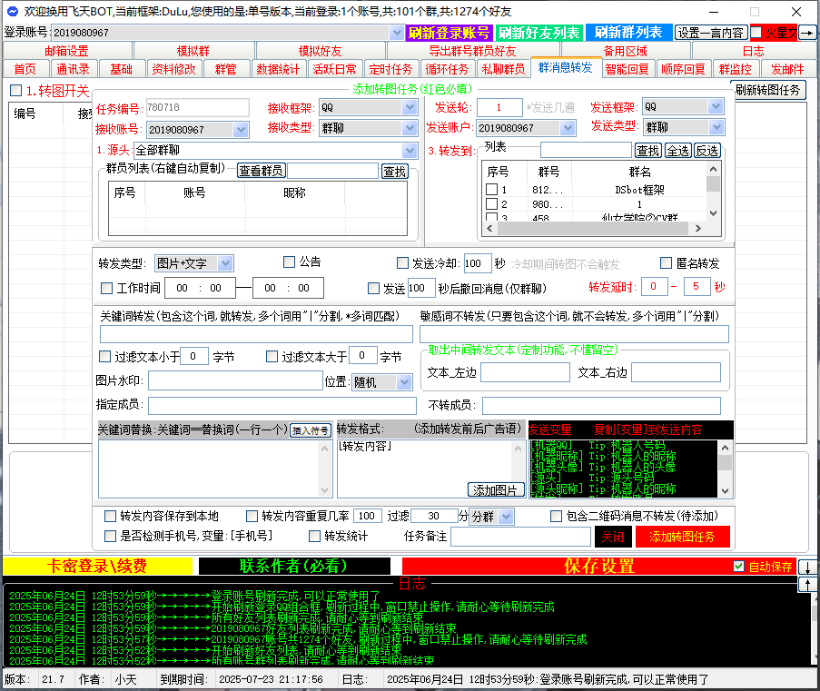Enable 转发内容保存到本地
The height and width of the screenshot is (691, 820).
pos(110,517)
